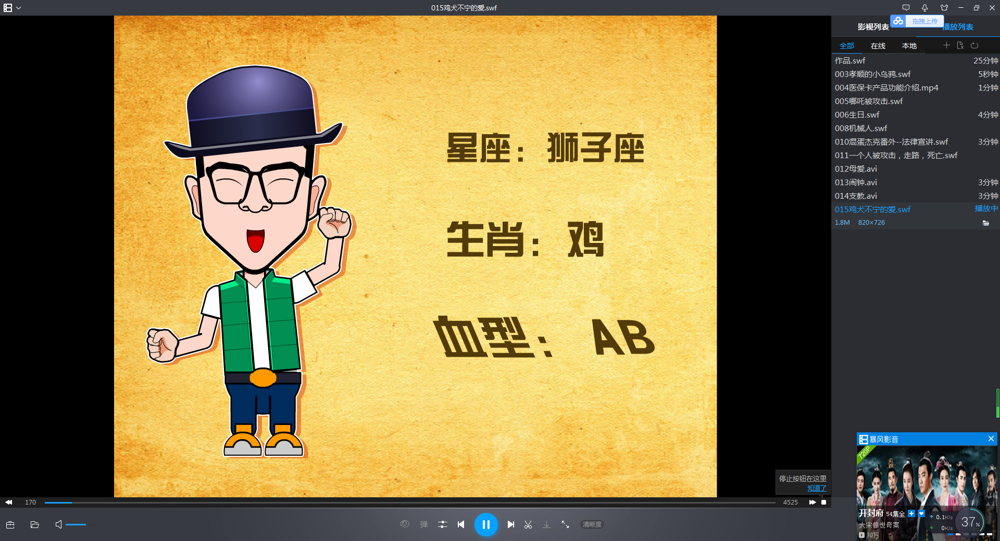
Task: Open the 清晰度 quality selector
Action: coord(592,524)
